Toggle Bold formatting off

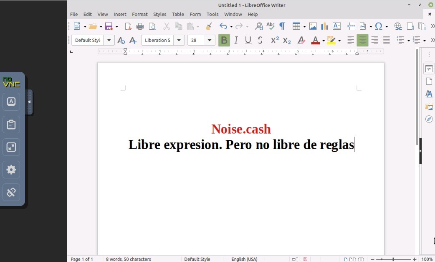click(224, 40)
